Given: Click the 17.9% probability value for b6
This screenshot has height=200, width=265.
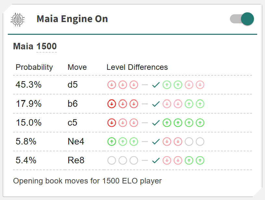Looking at the screenshot, I should (x=29, y=104).
